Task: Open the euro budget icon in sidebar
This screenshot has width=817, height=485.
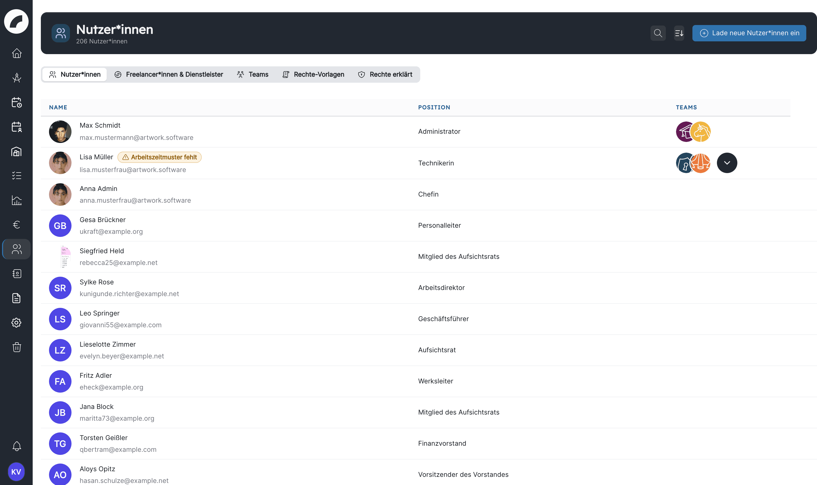Action: (16, 225)
